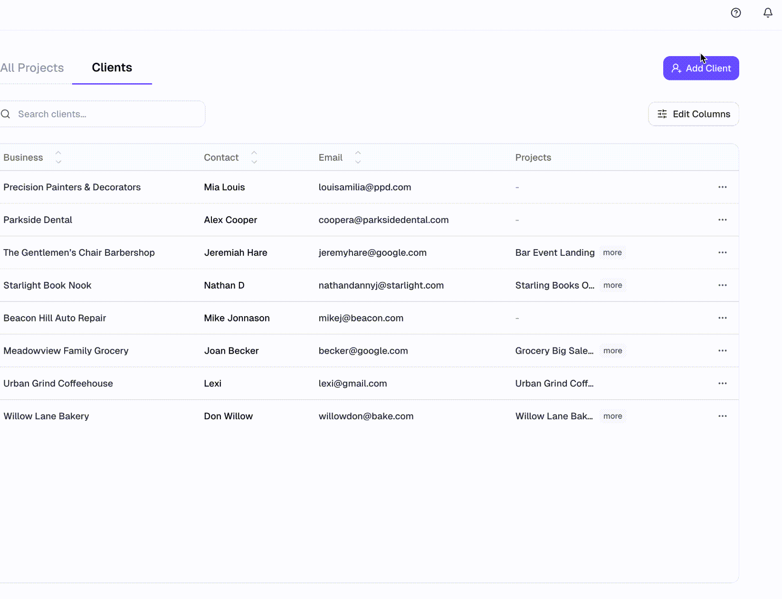Open row actions for Precision Painters & Decorators
This screenshot has width=782, height=599.
coord(722,187)
